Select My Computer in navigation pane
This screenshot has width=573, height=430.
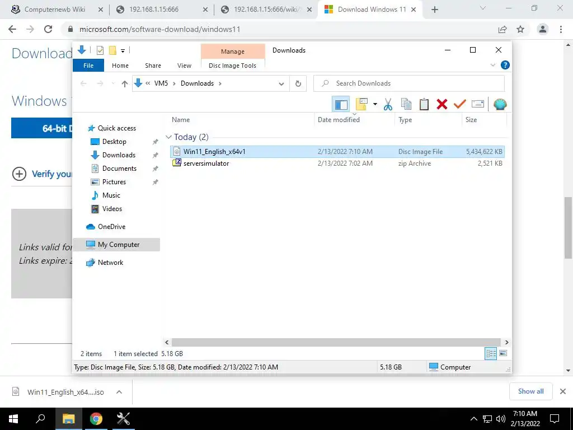tap(116, 245)
